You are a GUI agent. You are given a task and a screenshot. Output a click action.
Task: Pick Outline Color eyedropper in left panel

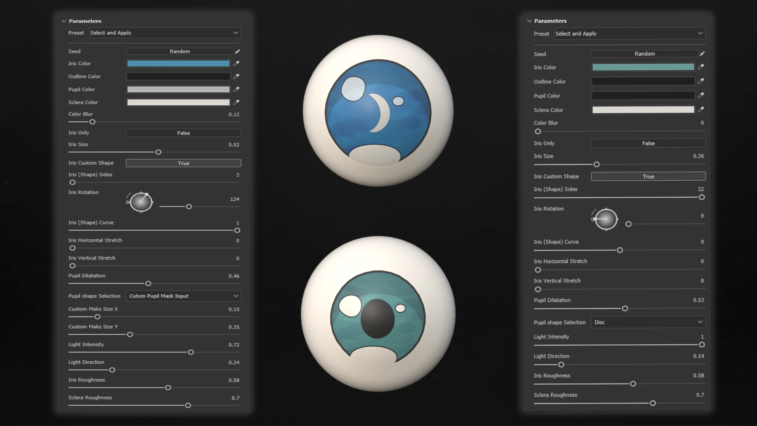pos(236,77)
